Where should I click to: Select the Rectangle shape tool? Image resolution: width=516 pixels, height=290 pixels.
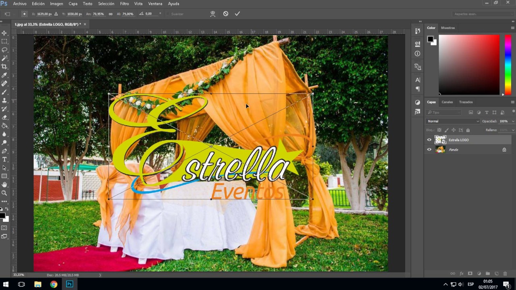(4, 176)
